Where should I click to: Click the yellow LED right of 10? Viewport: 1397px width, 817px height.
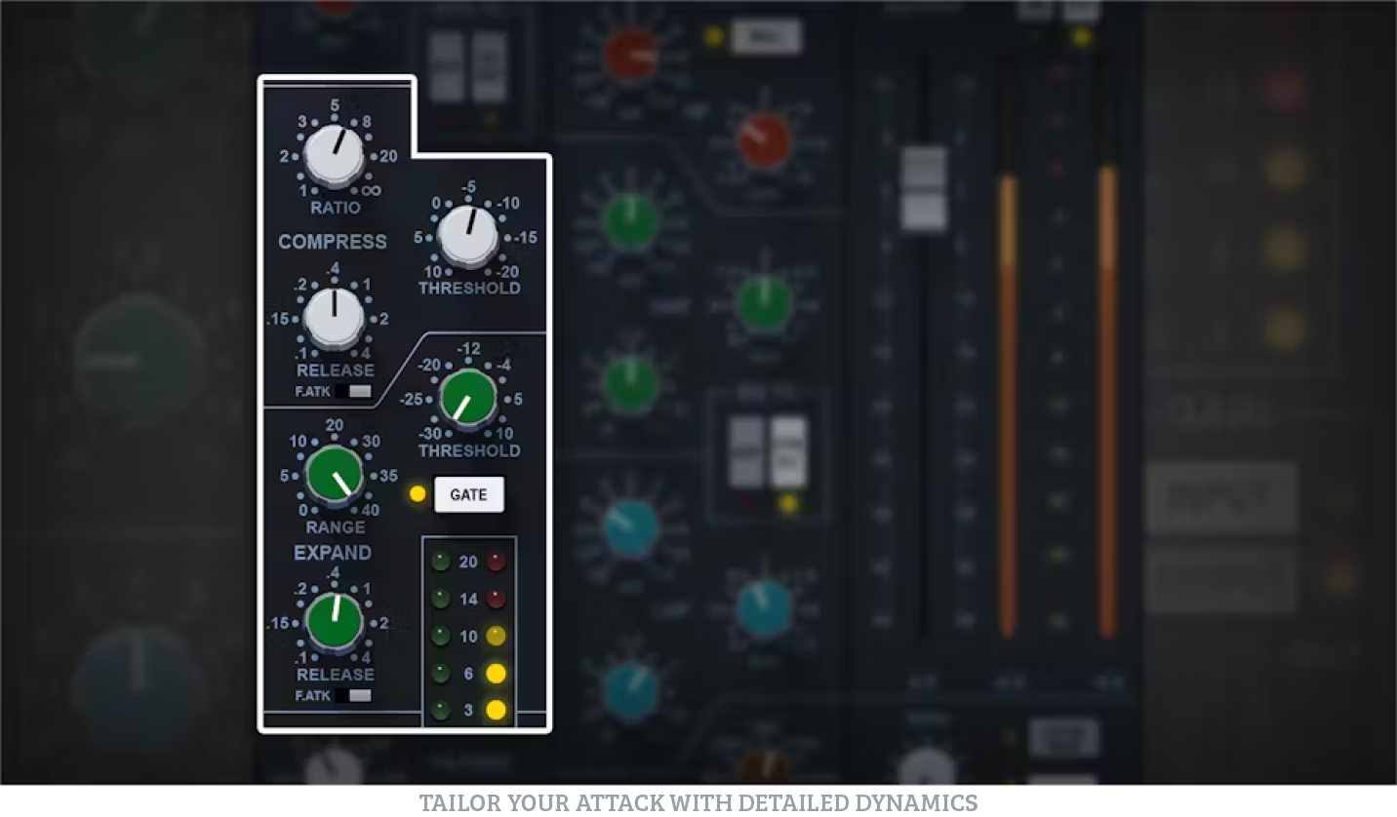pyautogui.click(x=497, y=637)
